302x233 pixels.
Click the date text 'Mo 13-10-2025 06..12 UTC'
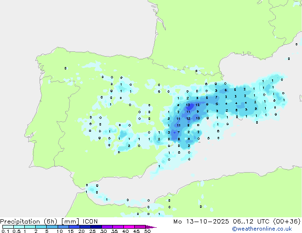pyautogui.click(x=221, y=222)
